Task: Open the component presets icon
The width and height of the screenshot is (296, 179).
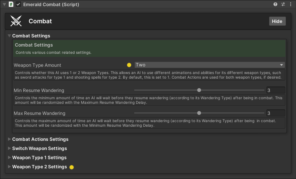Action: tap(283, 4)
